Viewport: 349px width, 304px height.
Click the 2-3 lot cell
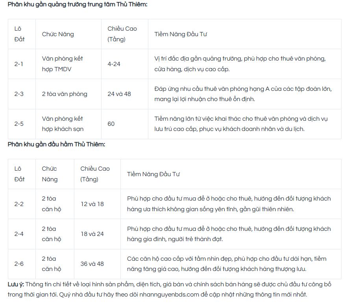click(x=22, y=94)
